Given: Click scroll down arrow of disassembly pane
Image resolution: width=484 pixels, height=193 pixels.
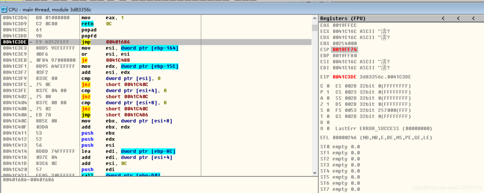Looking at the screenshot, I should tap(314, 173).
